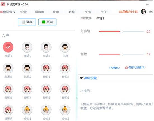154x121 pixels.
Task: Open the 设置 menu
Action: click(x=24, y=12)
